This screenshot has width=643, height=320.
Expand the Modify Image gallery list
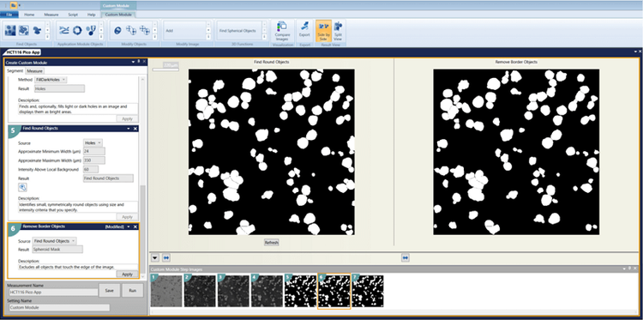208,37
